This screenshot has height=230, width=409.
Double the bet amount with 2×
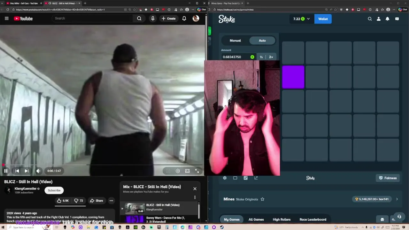pos(271,57)
